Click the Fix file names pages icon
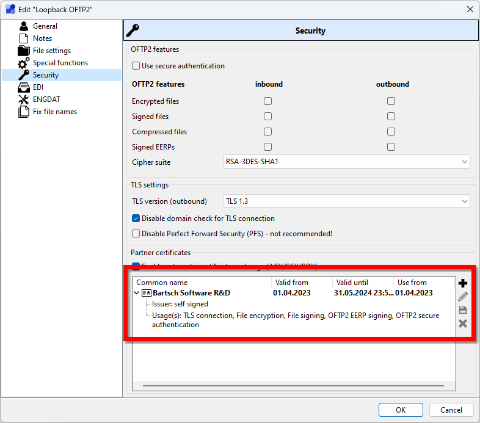 tap(24, 112)
